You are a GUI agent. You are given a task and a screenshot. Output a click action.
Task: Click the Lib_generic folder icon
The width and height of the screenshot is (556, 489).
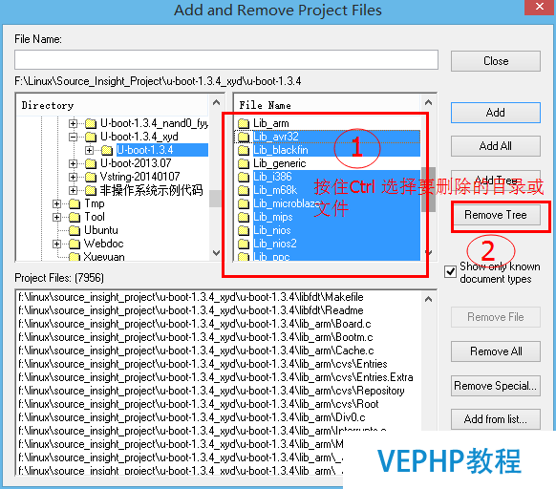click(244, 163)
